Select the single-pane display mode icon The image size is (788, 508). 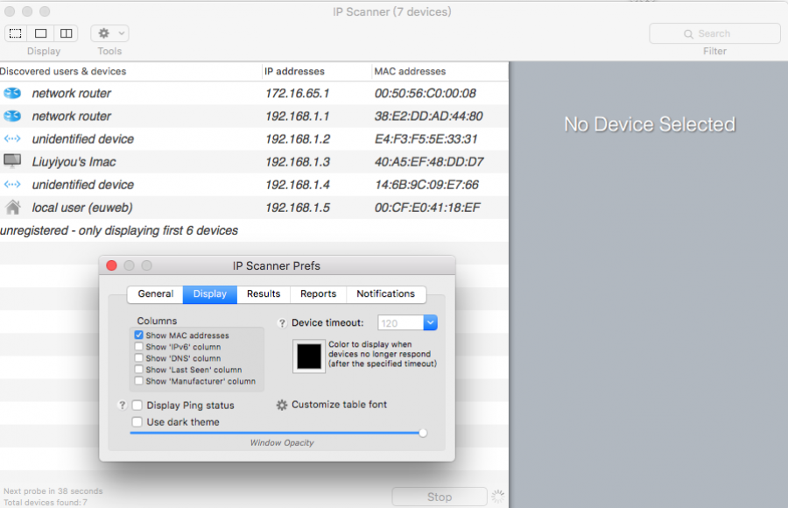(x=40, y=33)
